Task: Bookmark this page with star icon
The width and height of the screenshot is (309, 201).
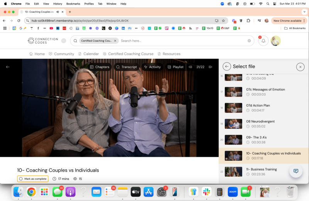Action: (223, 20)
